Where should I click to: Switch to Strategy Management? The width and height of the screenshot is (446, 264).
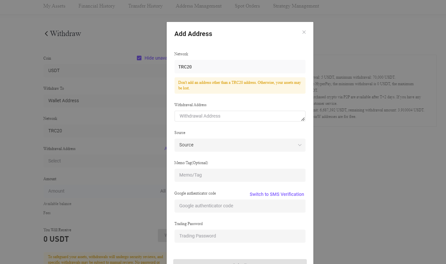(x=296, y=6)
